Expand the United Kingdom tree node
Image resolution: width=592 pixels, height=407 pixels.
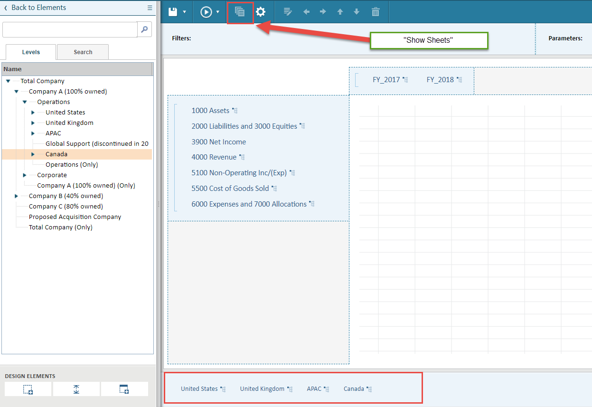pos(33,123)
